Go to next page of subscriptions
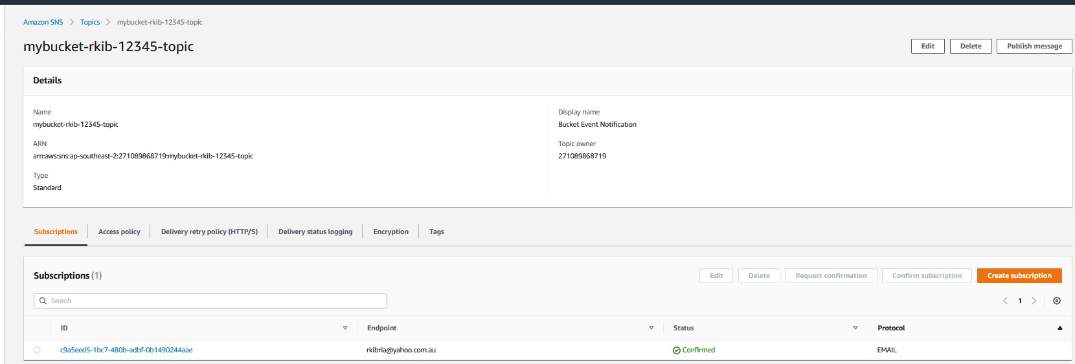 click(x=1034, y=301)
